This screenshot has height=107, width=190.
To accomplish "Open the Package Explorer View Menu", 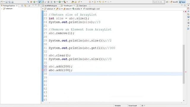I will tap(33, 5).
